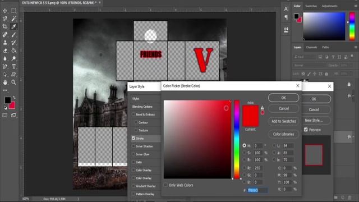This screenshot has height=202, width=359.
Task: Select the History Brush tool
Action: coord(13,43)
